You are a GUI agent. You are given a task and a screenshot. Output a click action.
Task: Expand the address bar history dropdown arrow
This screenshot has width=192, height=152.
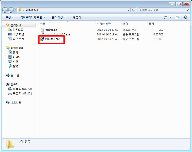point(129,10)
